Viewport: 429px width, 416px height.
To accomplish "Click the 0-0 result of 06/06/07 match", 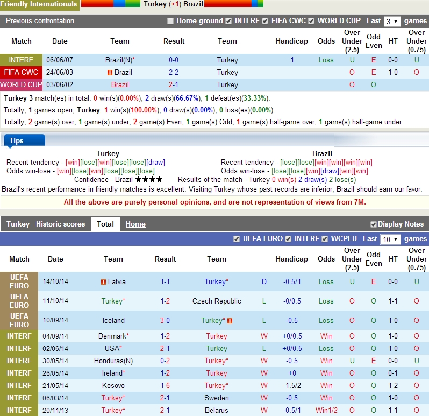I will [x=174, y=60].
